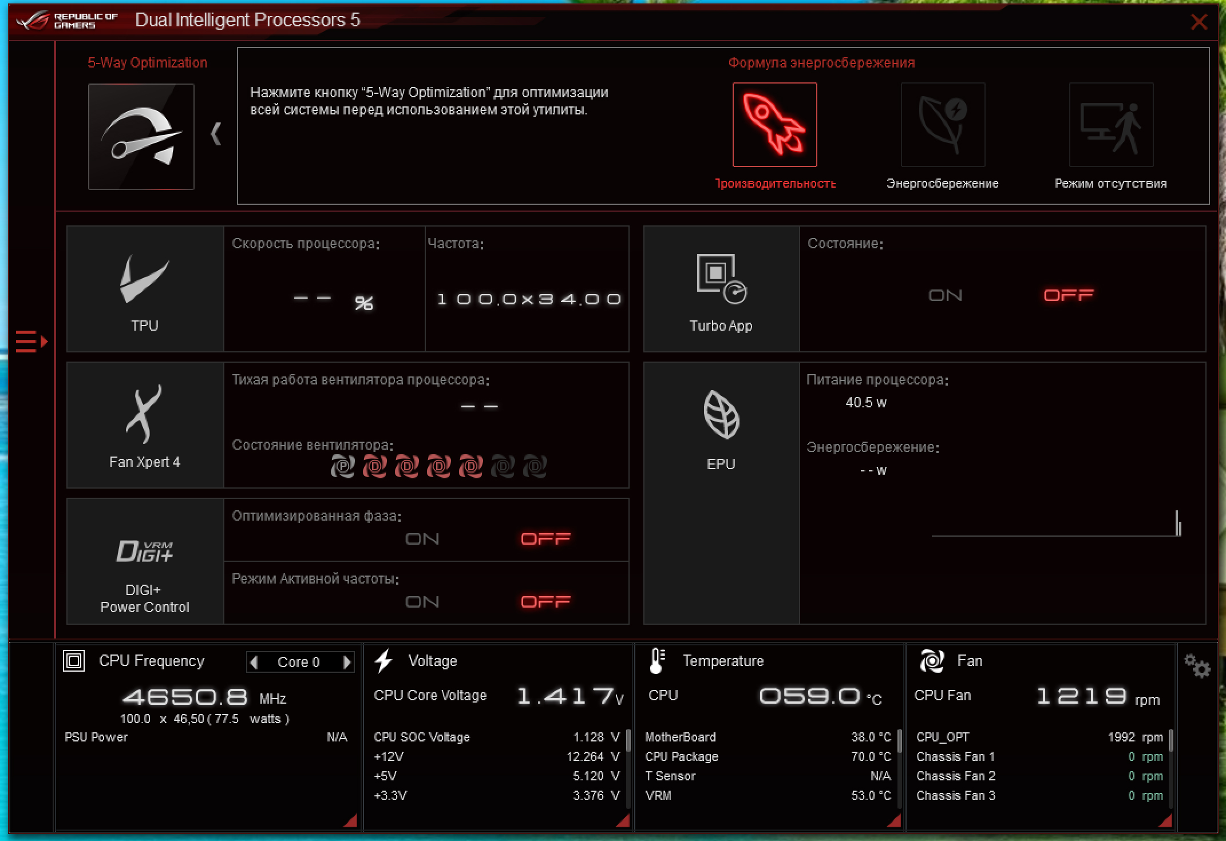Open monitoring settings gear icon

point(1197,667)
